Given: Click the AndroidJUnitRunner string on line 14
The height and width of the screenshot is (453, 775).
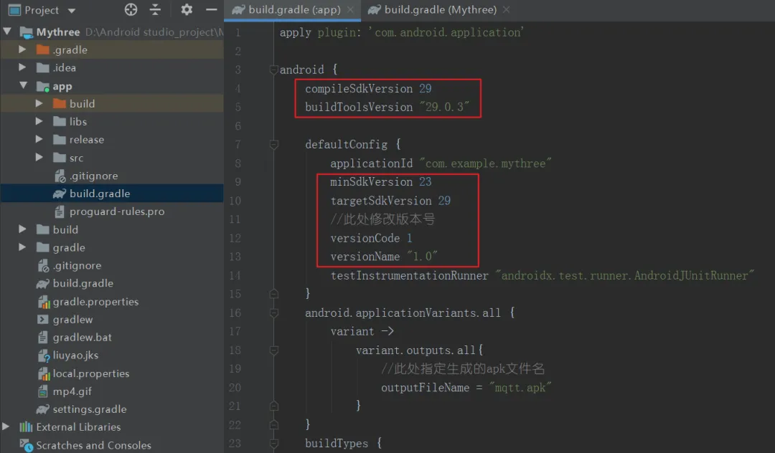Looking at the screenshot, I should coord(625,275).
